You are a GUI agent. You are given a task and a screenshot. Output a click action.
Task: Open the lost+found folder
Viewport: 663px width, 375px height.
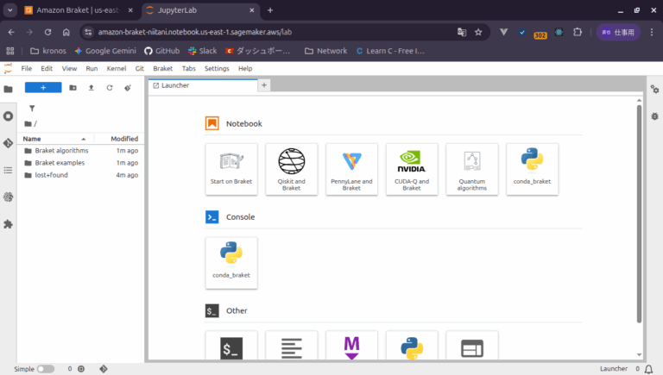(81, 175)
